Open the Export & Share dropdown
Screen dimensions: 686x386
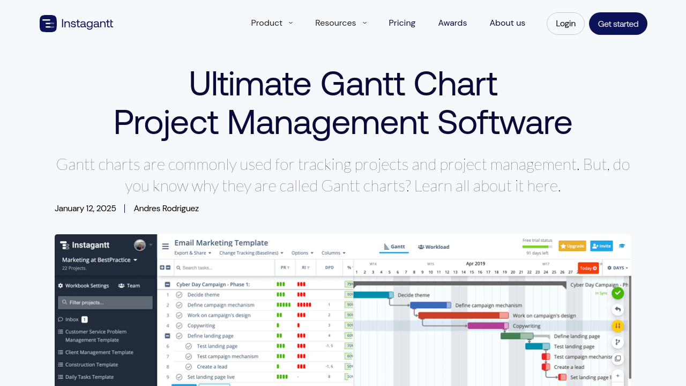point(193,253)
